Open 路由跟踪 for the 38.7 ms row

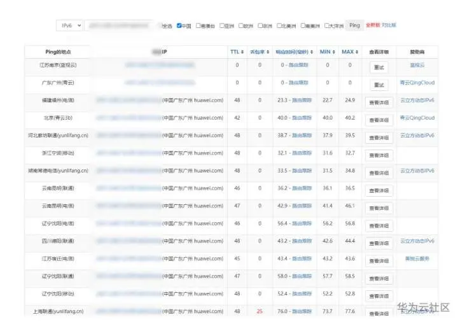click(302, 136)
